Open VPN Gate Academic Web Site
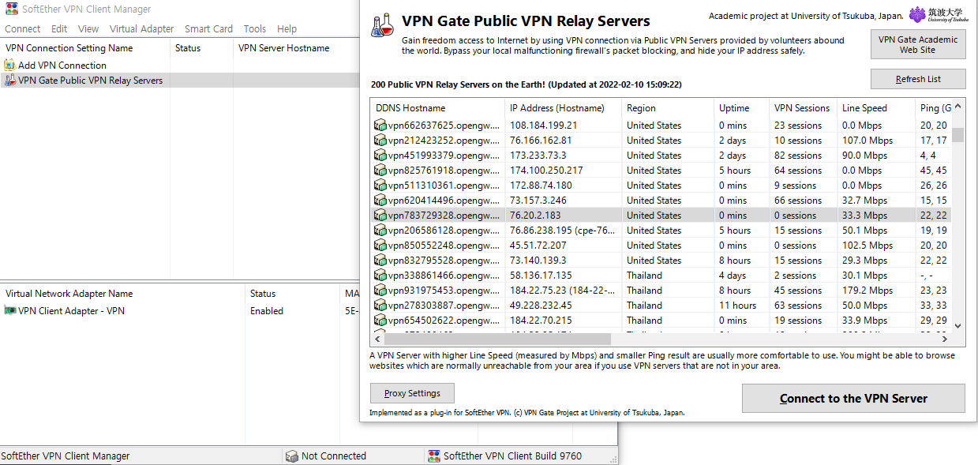 pos(918,44)
